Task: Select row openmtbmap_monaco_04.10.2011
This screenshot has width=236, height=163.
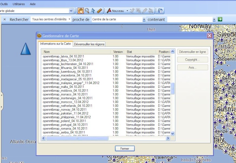Action: coord(106,94)
